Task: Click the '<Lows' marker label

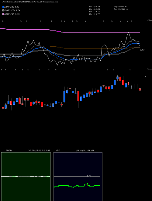Action: pyautogui.click(x=150, y=69)
